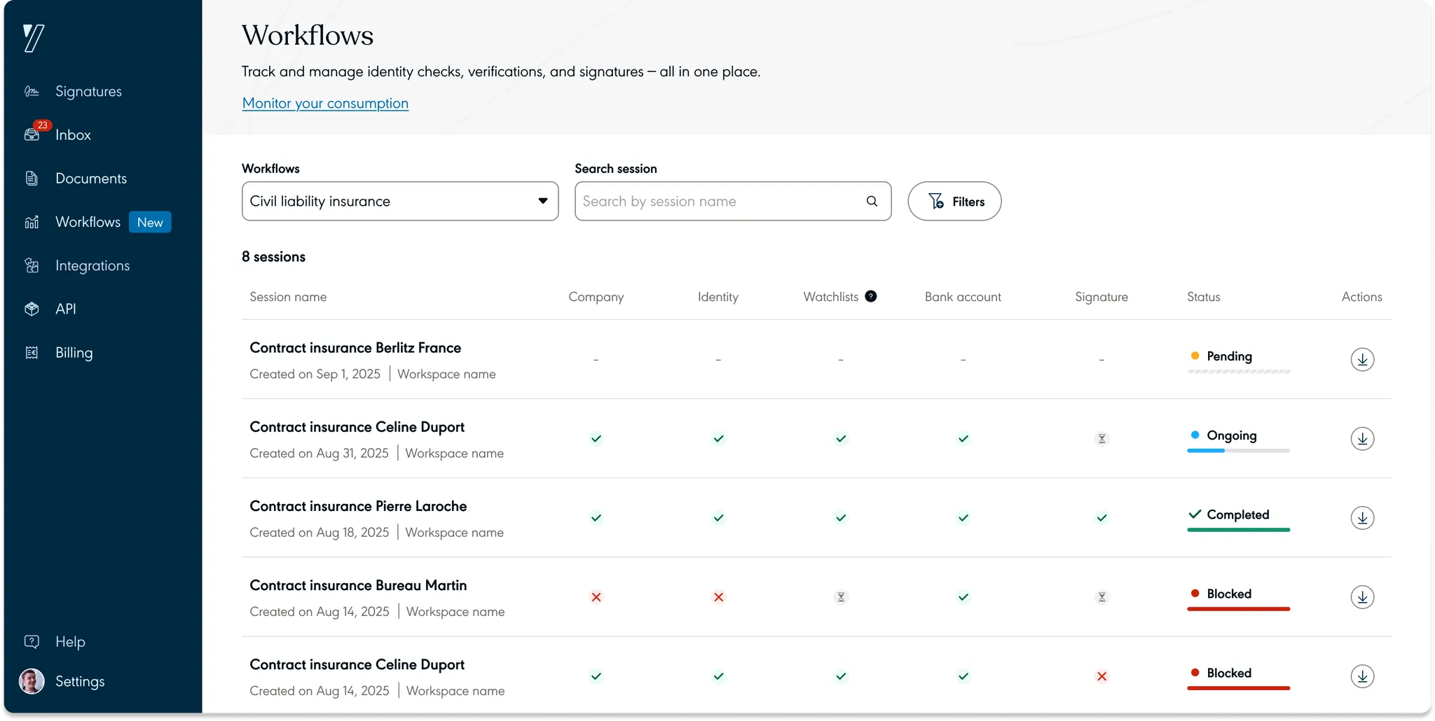Open Signatures in the sidebar
The image size is (1435, 721).
point(88,91)
